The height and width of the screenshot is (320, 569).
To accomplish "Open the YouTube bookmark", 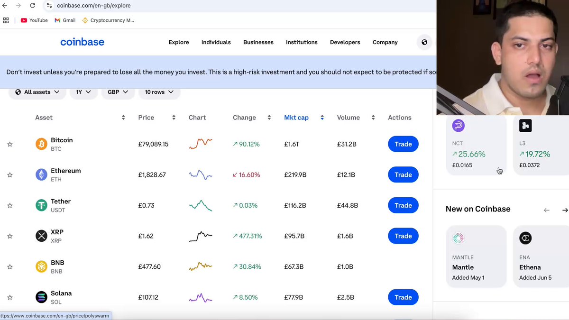I will click(34, 20).
